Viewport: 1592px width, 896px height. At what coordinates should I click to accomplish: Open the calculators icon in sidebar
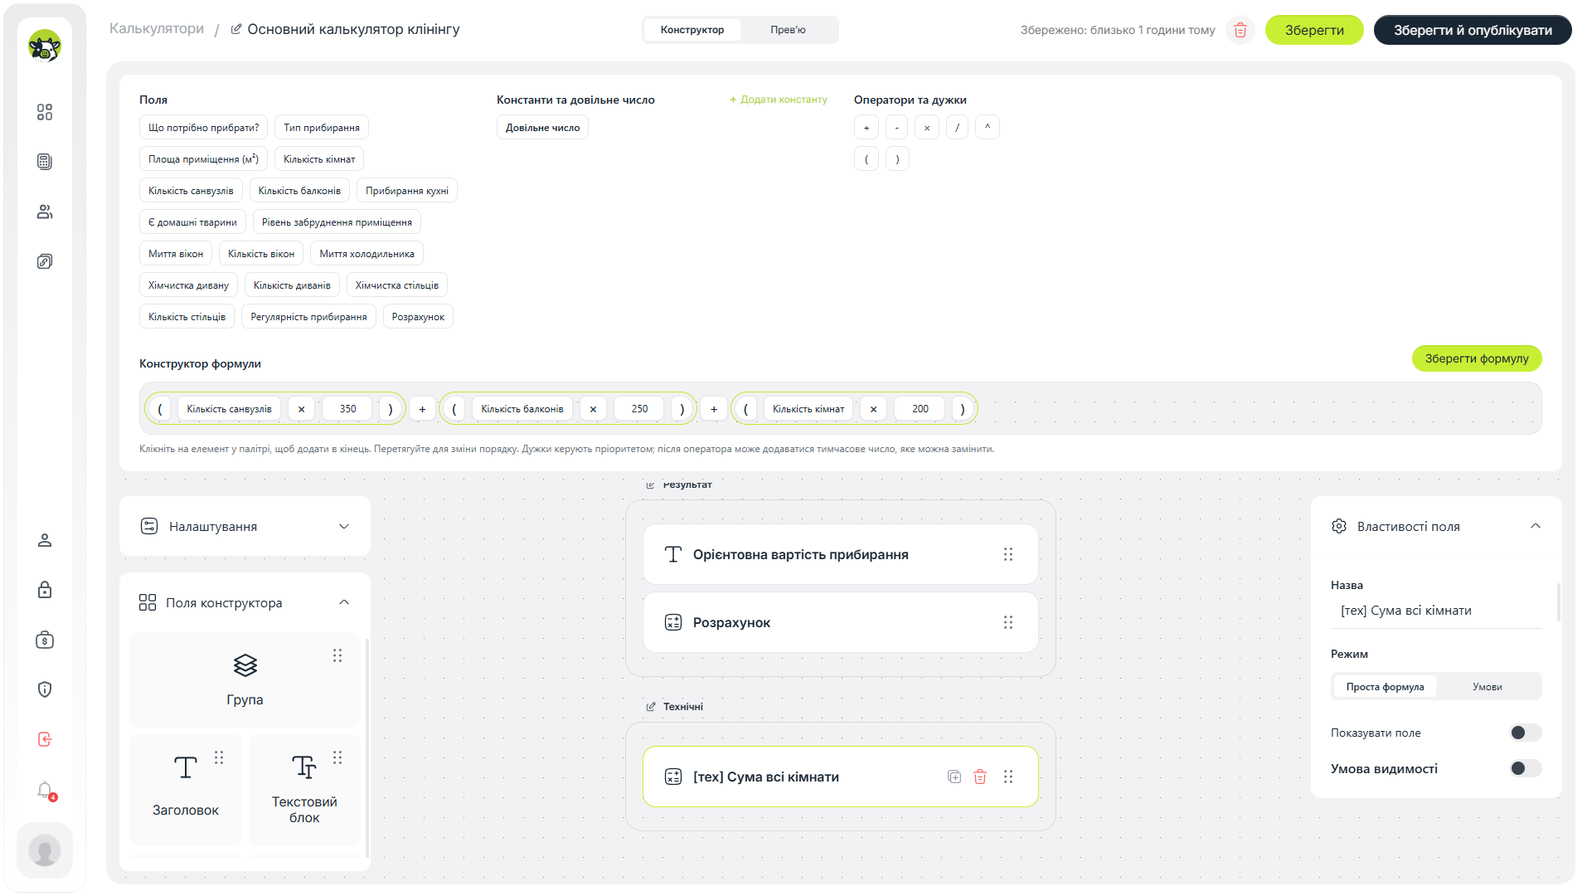point(45,162)
